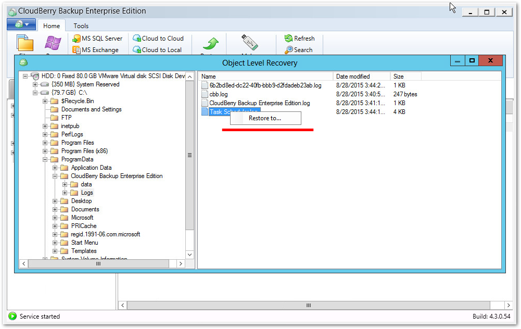Screen dimensions: 521x329
Task: Open MS Exchange backup
Action: (95, 50)
